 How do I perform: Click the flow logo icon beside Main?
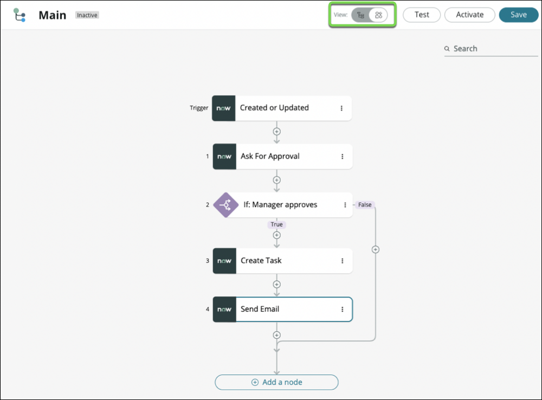click(20, 15)
